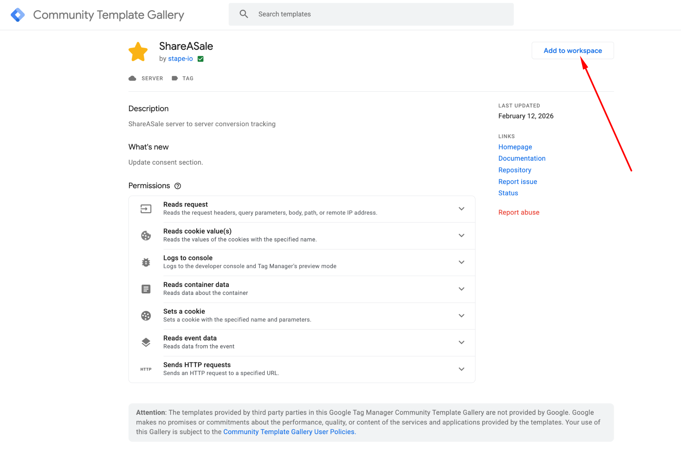Viewport: 681px width, 467px height.
Task: Click the Tag Manager logo icon
Action: (18, 15)
